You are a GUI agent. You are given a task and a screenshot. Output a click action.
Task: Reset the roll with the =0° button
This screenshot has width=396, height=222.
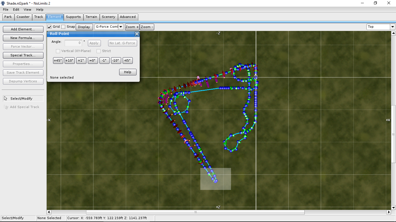pyautogui.click(x=93, y=60)
